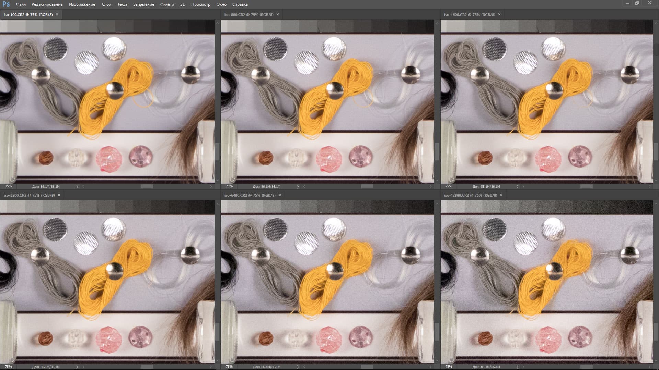The image size is (659, 370).
Task: Open the Фильтр menu
Action: pos(167,4)
